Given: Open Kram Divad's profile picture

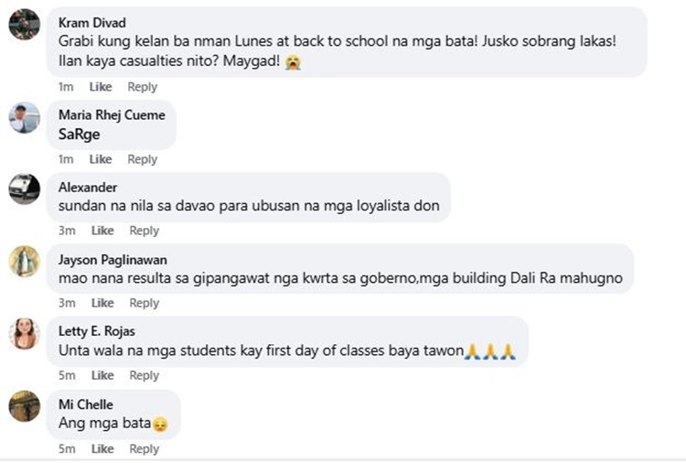Looking at the screenshot, I should coord(25,24).
